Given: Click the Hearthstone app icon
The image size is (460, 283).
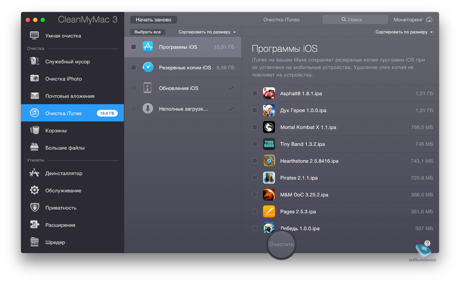Looking at the screenshot, I should pos(269,161).
